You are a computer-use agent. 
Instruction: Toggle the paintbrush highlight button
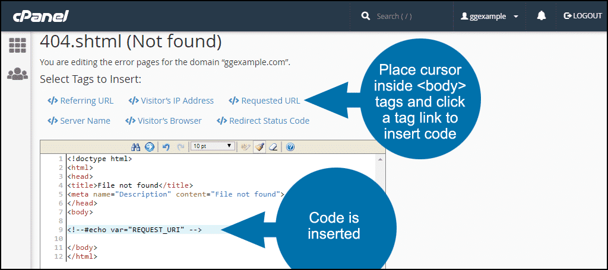click(x=259, y=147)
